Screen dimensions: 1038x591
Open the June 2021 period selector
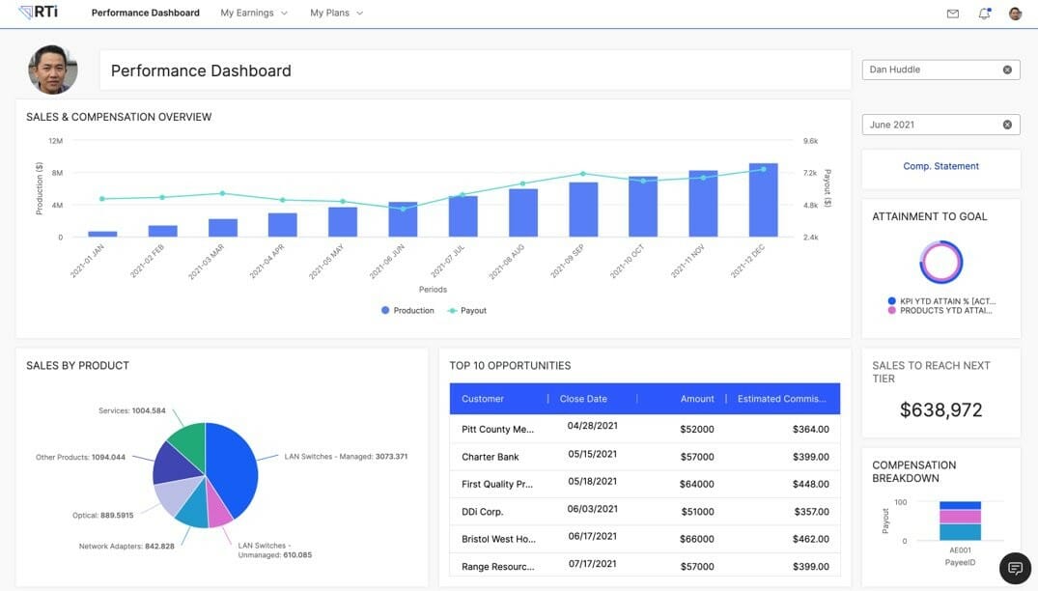931,125
